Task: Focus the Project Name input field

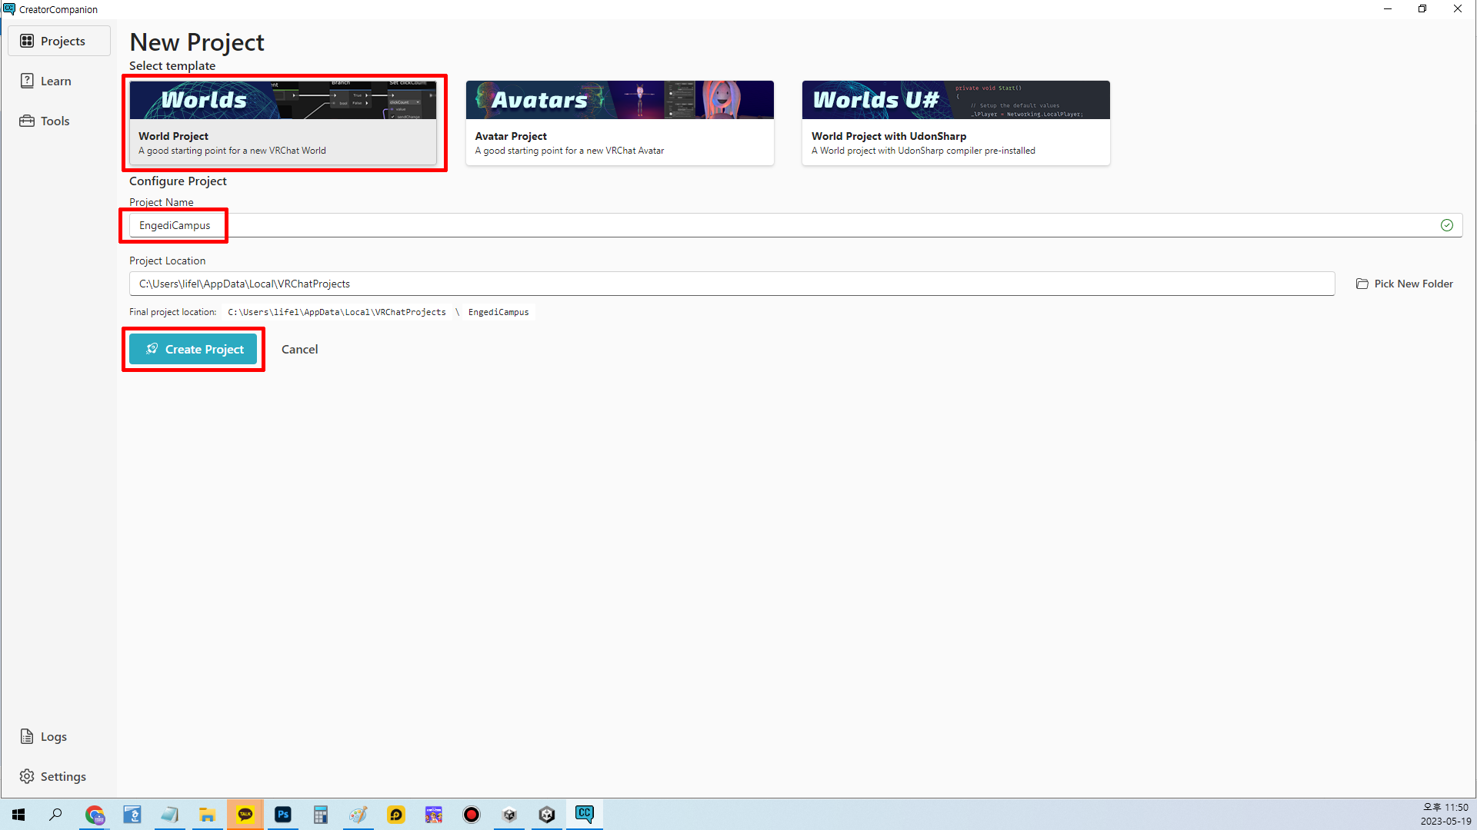Action: 769,225
